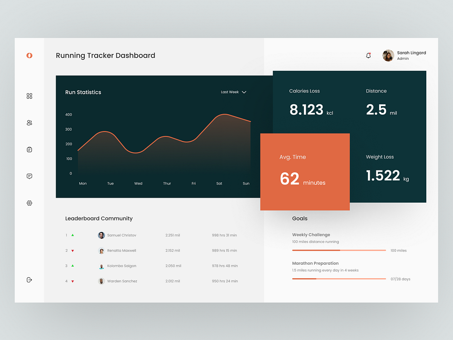Open the chat messages icon in sidebar
Image resolution: width=453 pixels, height=340 pixels.
click(29, 176)
